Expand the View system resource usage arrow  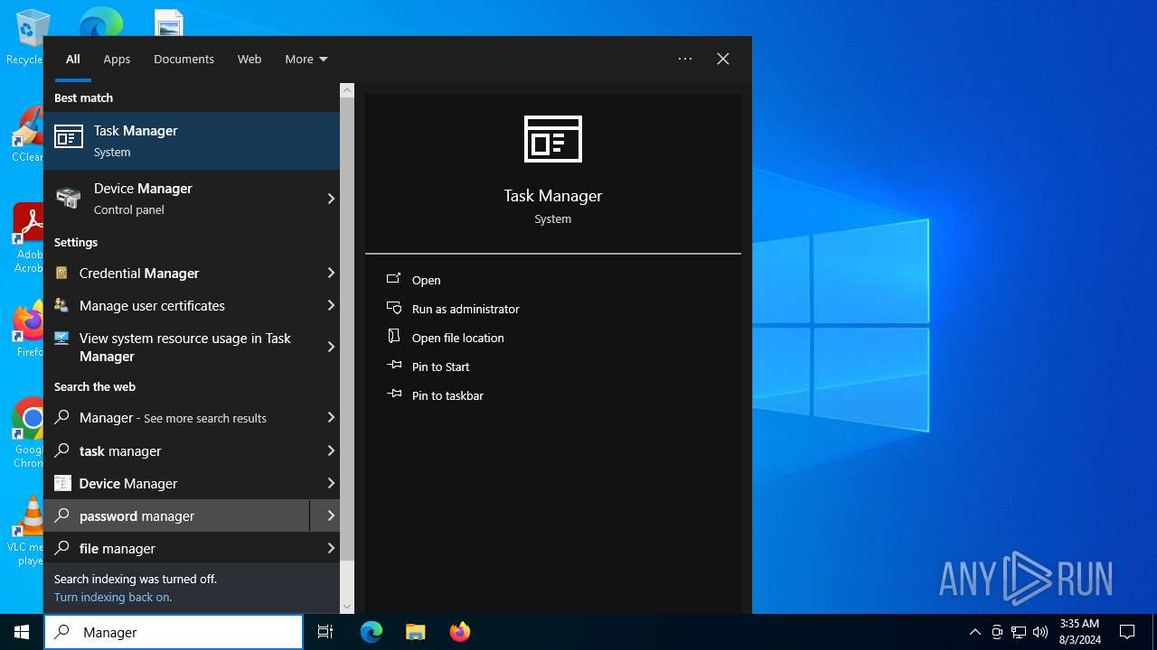tap(330, 347)
